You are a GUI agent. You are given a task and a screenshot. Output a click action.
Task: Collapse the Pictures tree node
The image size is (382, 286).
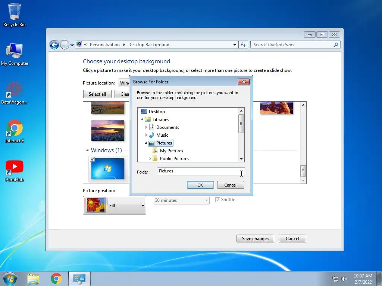(x=146, y=143)
